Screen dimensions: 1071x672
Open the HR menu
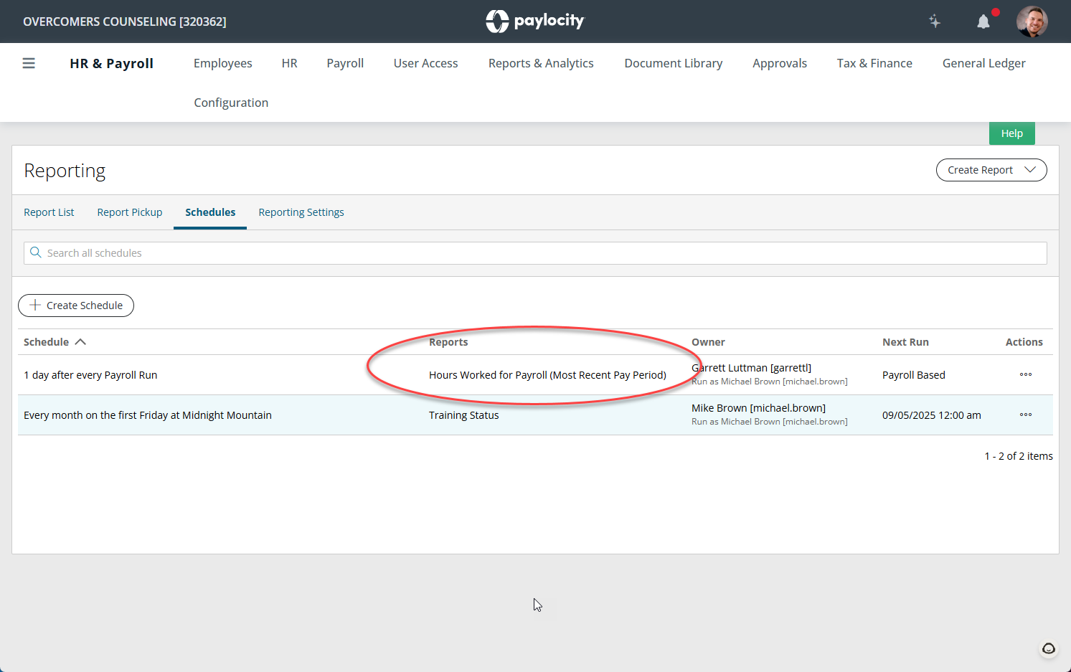[290, 63]
